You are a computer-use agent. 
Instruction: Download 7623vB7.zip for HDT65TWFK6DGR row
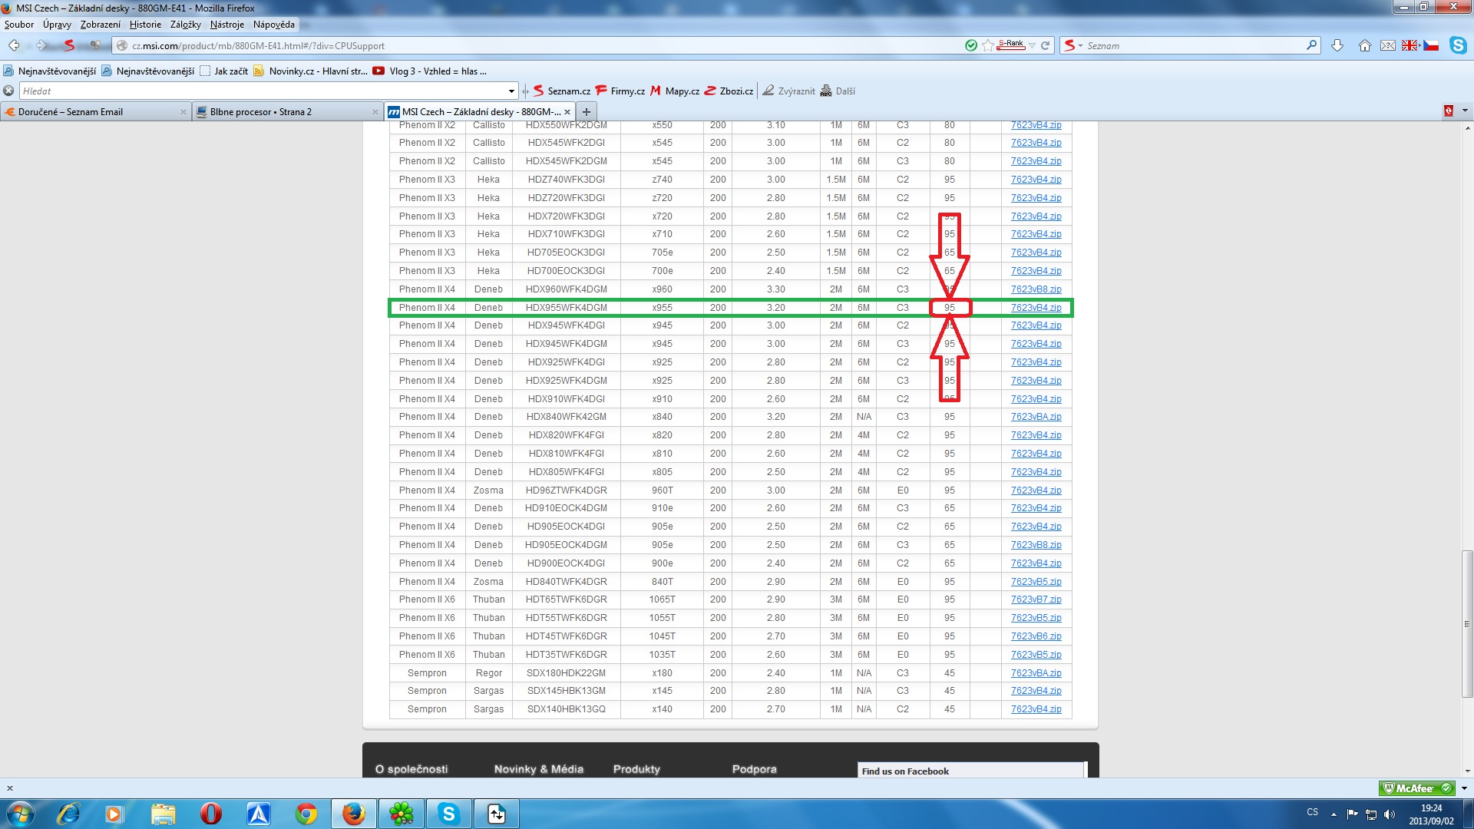point(1036,599)
